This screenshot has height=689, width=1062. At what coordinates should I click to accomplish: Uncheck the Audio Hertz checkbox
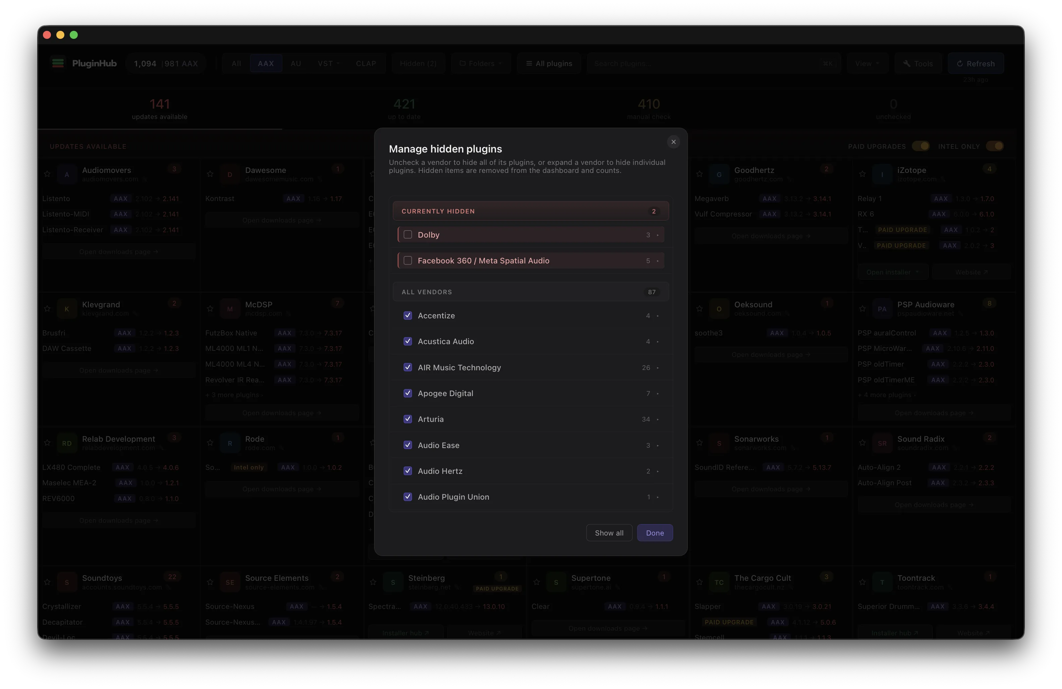point(407,471)
